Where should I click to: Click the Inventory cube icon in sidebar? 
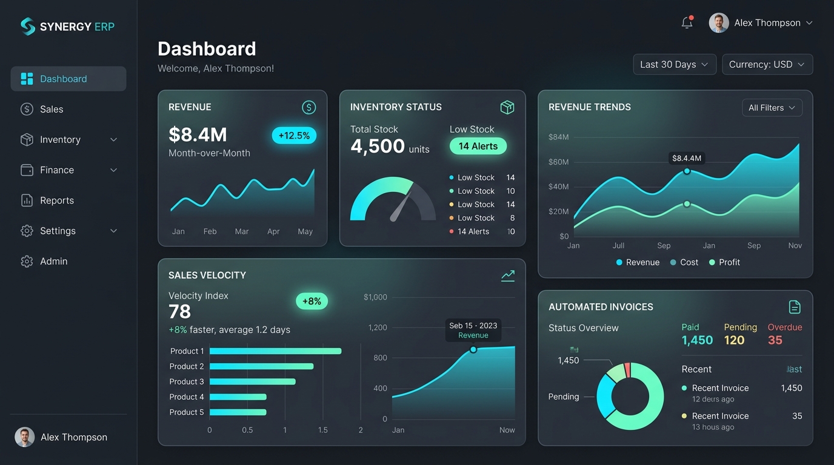tap(27, 139)
